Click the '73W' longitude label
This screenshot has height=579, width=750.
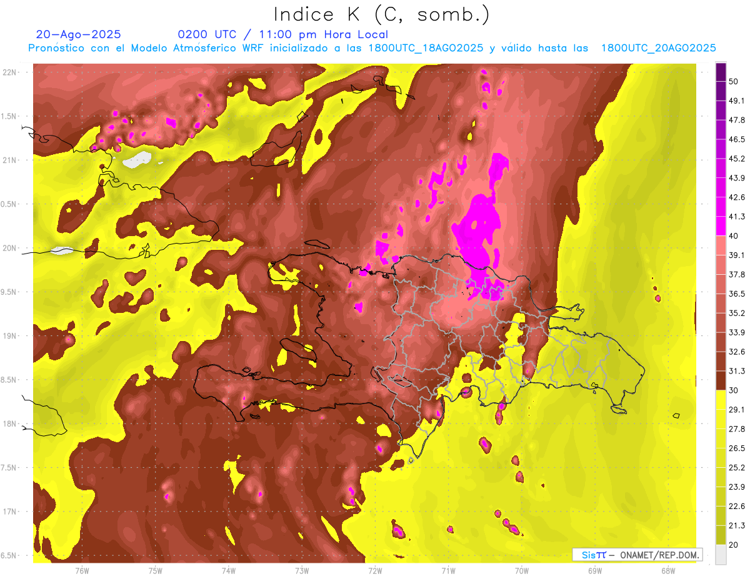[302, 570]
